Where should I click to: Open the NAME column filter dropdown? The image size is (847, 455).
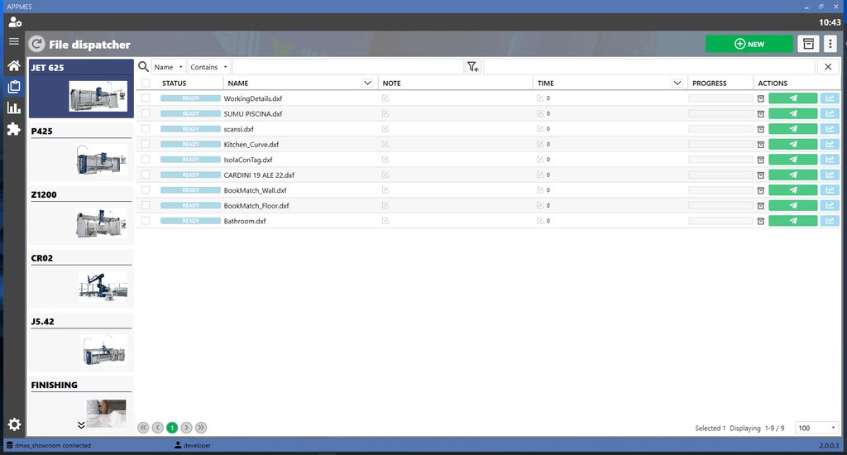[367, 83]
